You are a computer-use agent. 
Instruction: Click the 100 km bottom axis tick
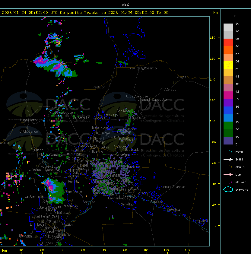(x=167, y=250)
